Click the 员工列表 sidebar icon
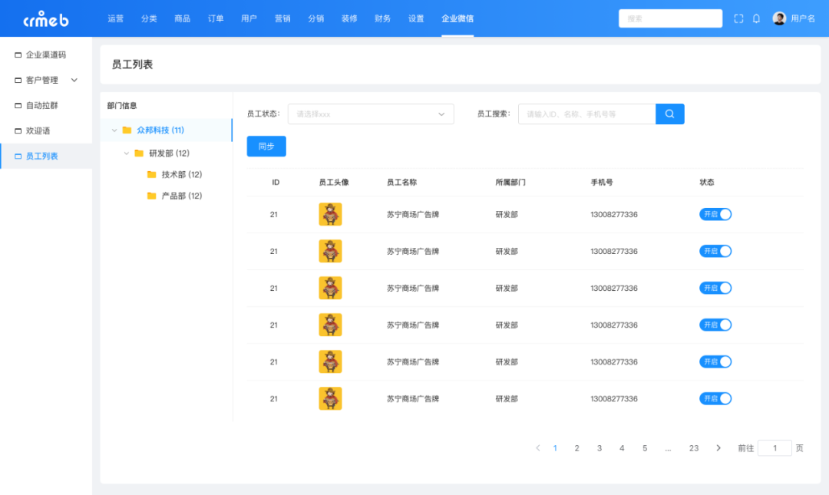The image size is (829, 495). click(x=18, y=157)
